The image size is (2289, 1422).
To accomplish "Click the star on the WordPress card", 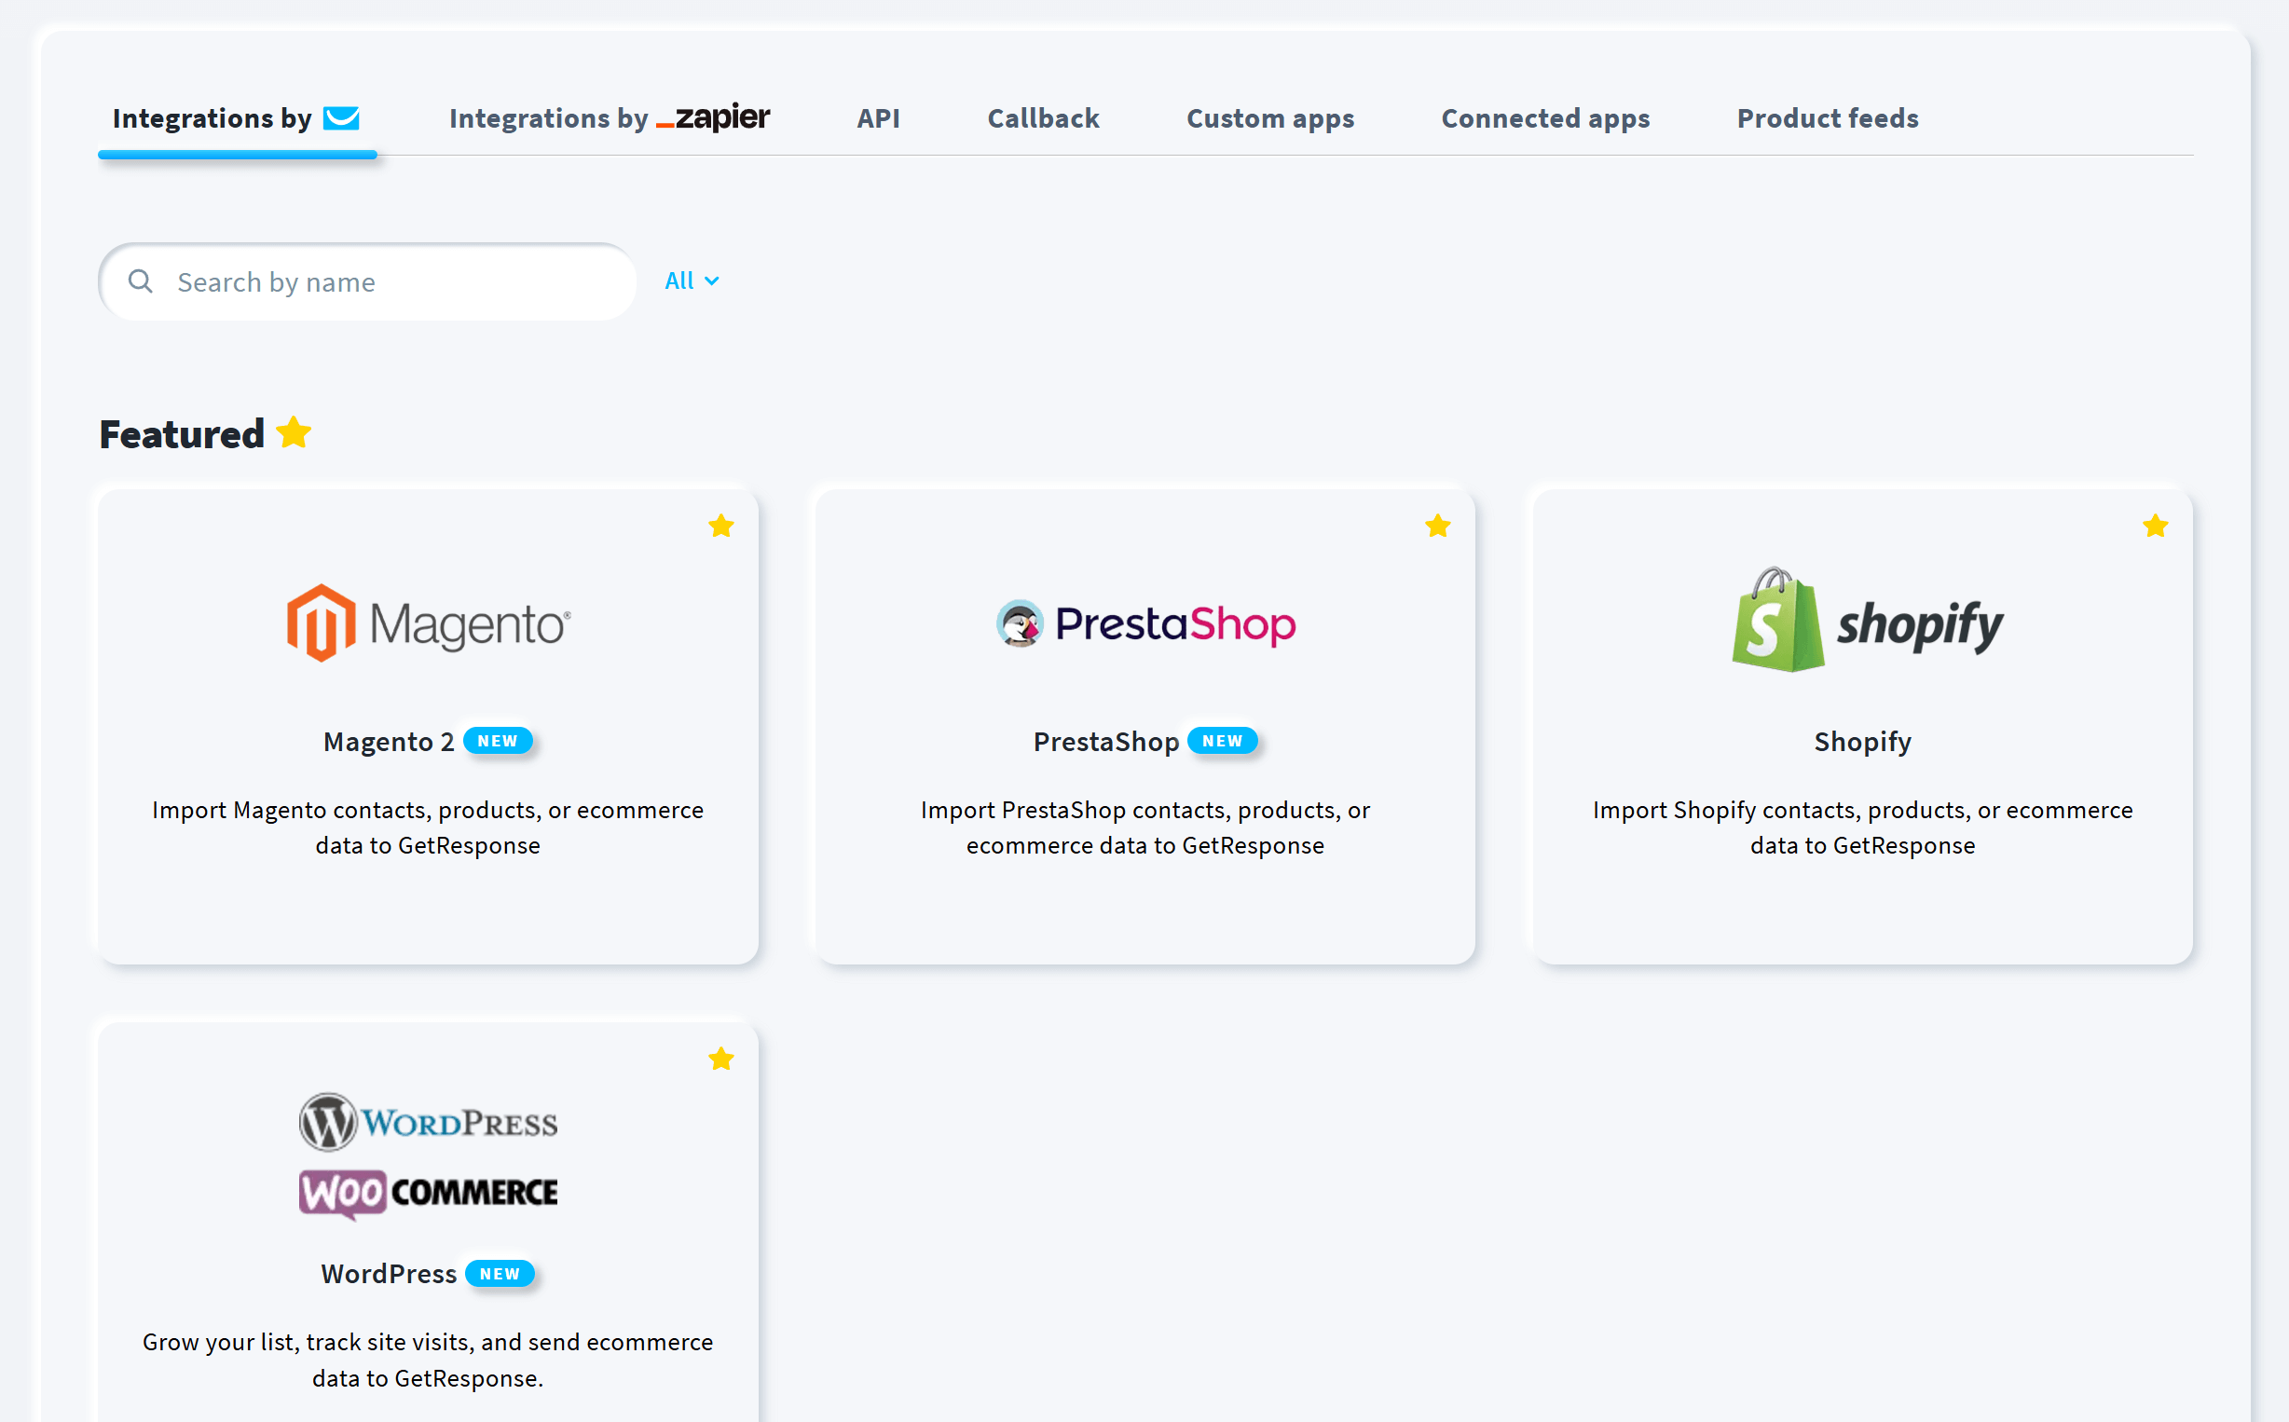I will 721,1059.
